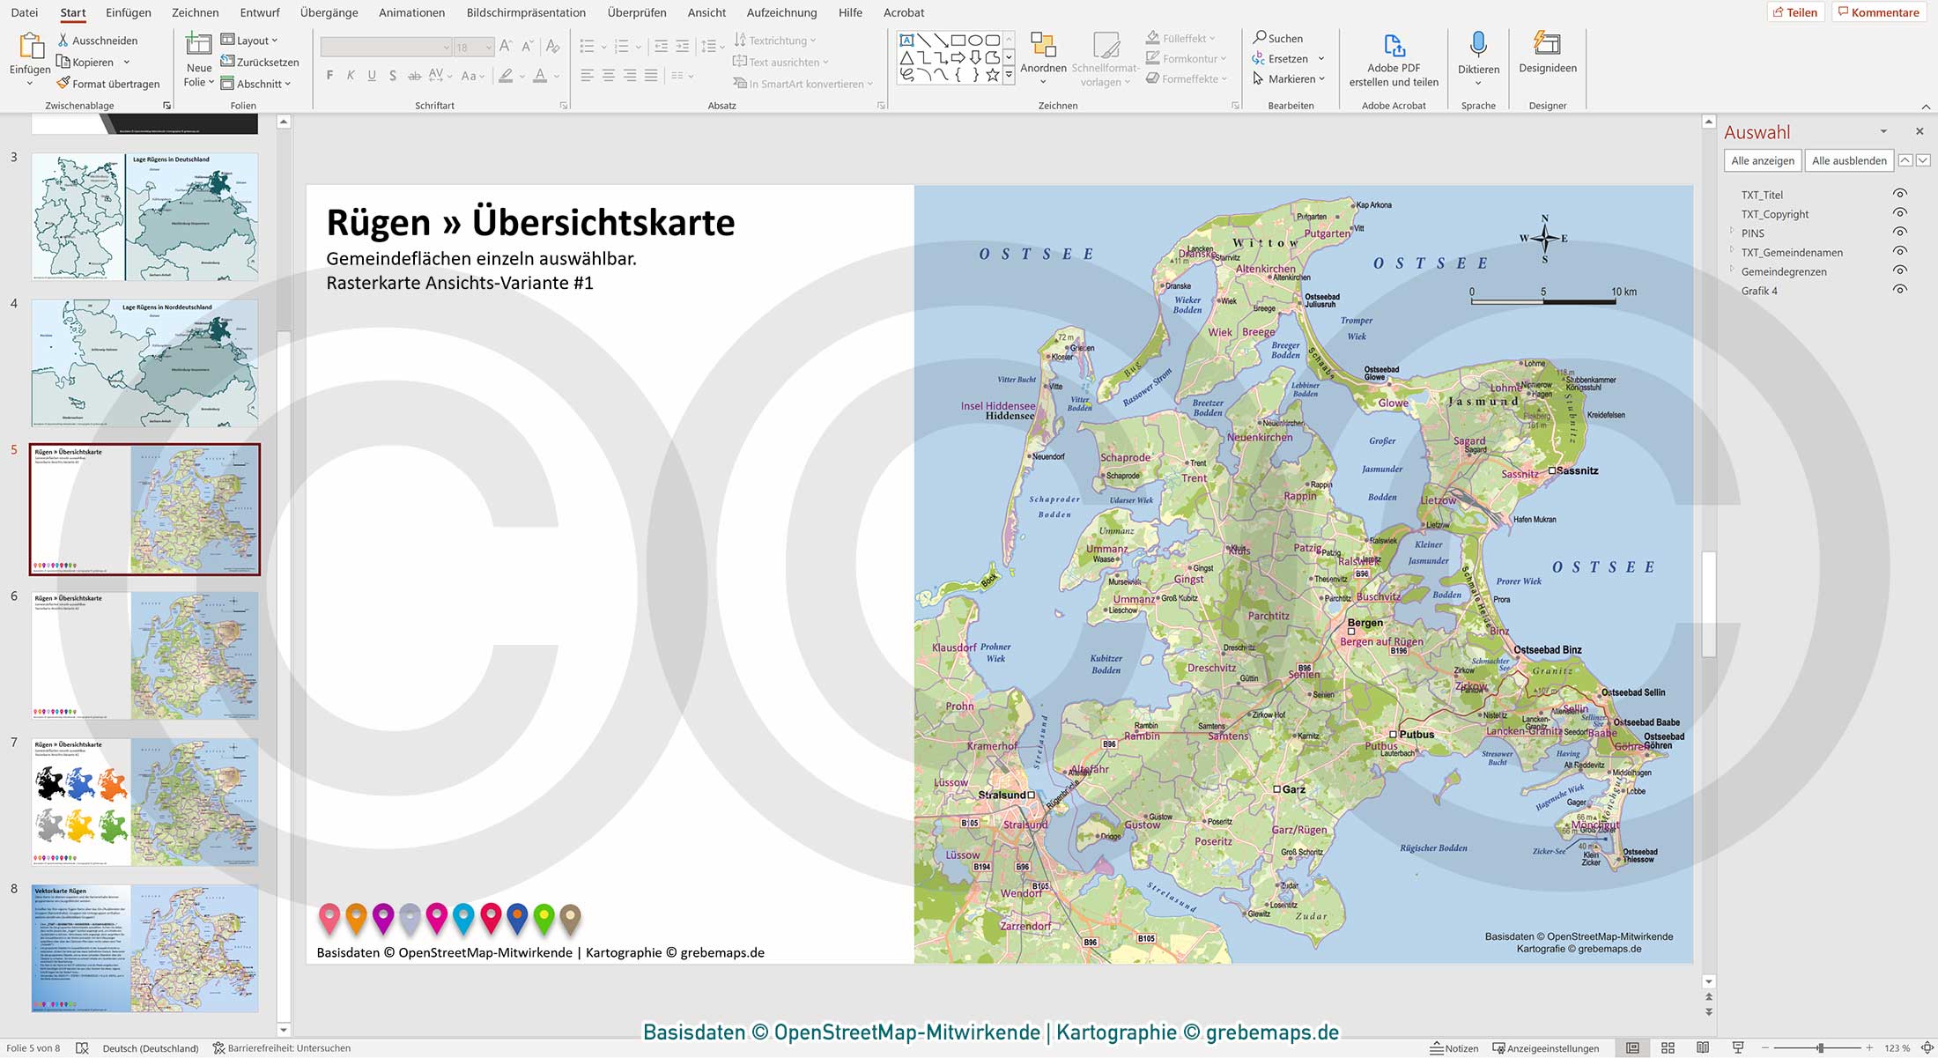Open Adobe PDF erstellen und teilen
This screenshot has height=1058, width=1938.
pyautogui.click(x=1393, y=62)
